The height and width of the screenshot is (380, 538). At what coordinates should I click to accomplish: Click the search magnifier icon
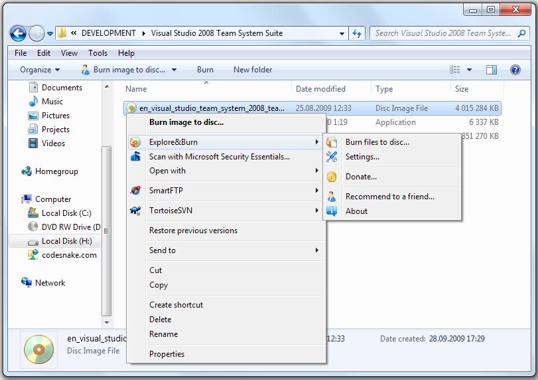[521, 33]
